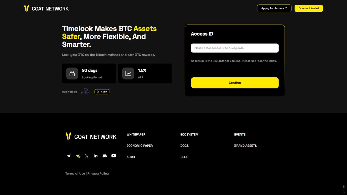Open the YouTube social icon
The image size is (347, 195).
(x=114, y=156)
